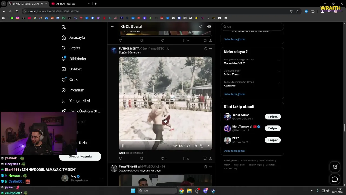Open Keşfet in sidebar
Image resolution: width=346 pixels, height=195 pixels.
pyautogui.click(x=71, y=48)
